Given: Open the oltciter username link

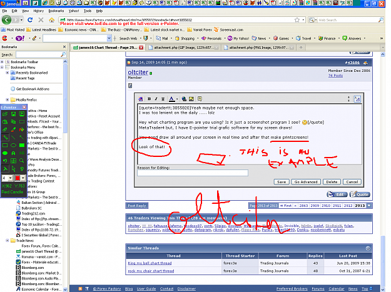Looking at the screenshot, I should (138, 73).
